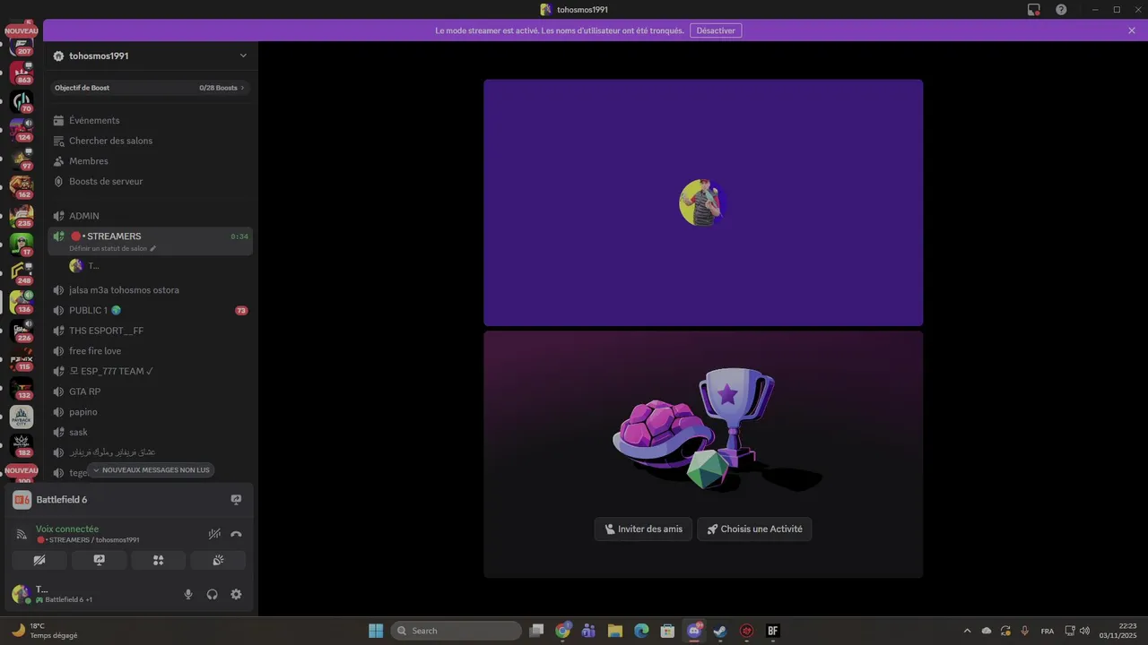This screenshot has height=645, width=1148.
Task: Open server icon with 70 badge
Action: click(x=22, y=101)
